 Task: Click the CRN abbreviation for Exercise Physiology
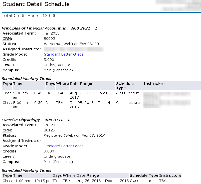pyautogui.click(x=7, y=130)
